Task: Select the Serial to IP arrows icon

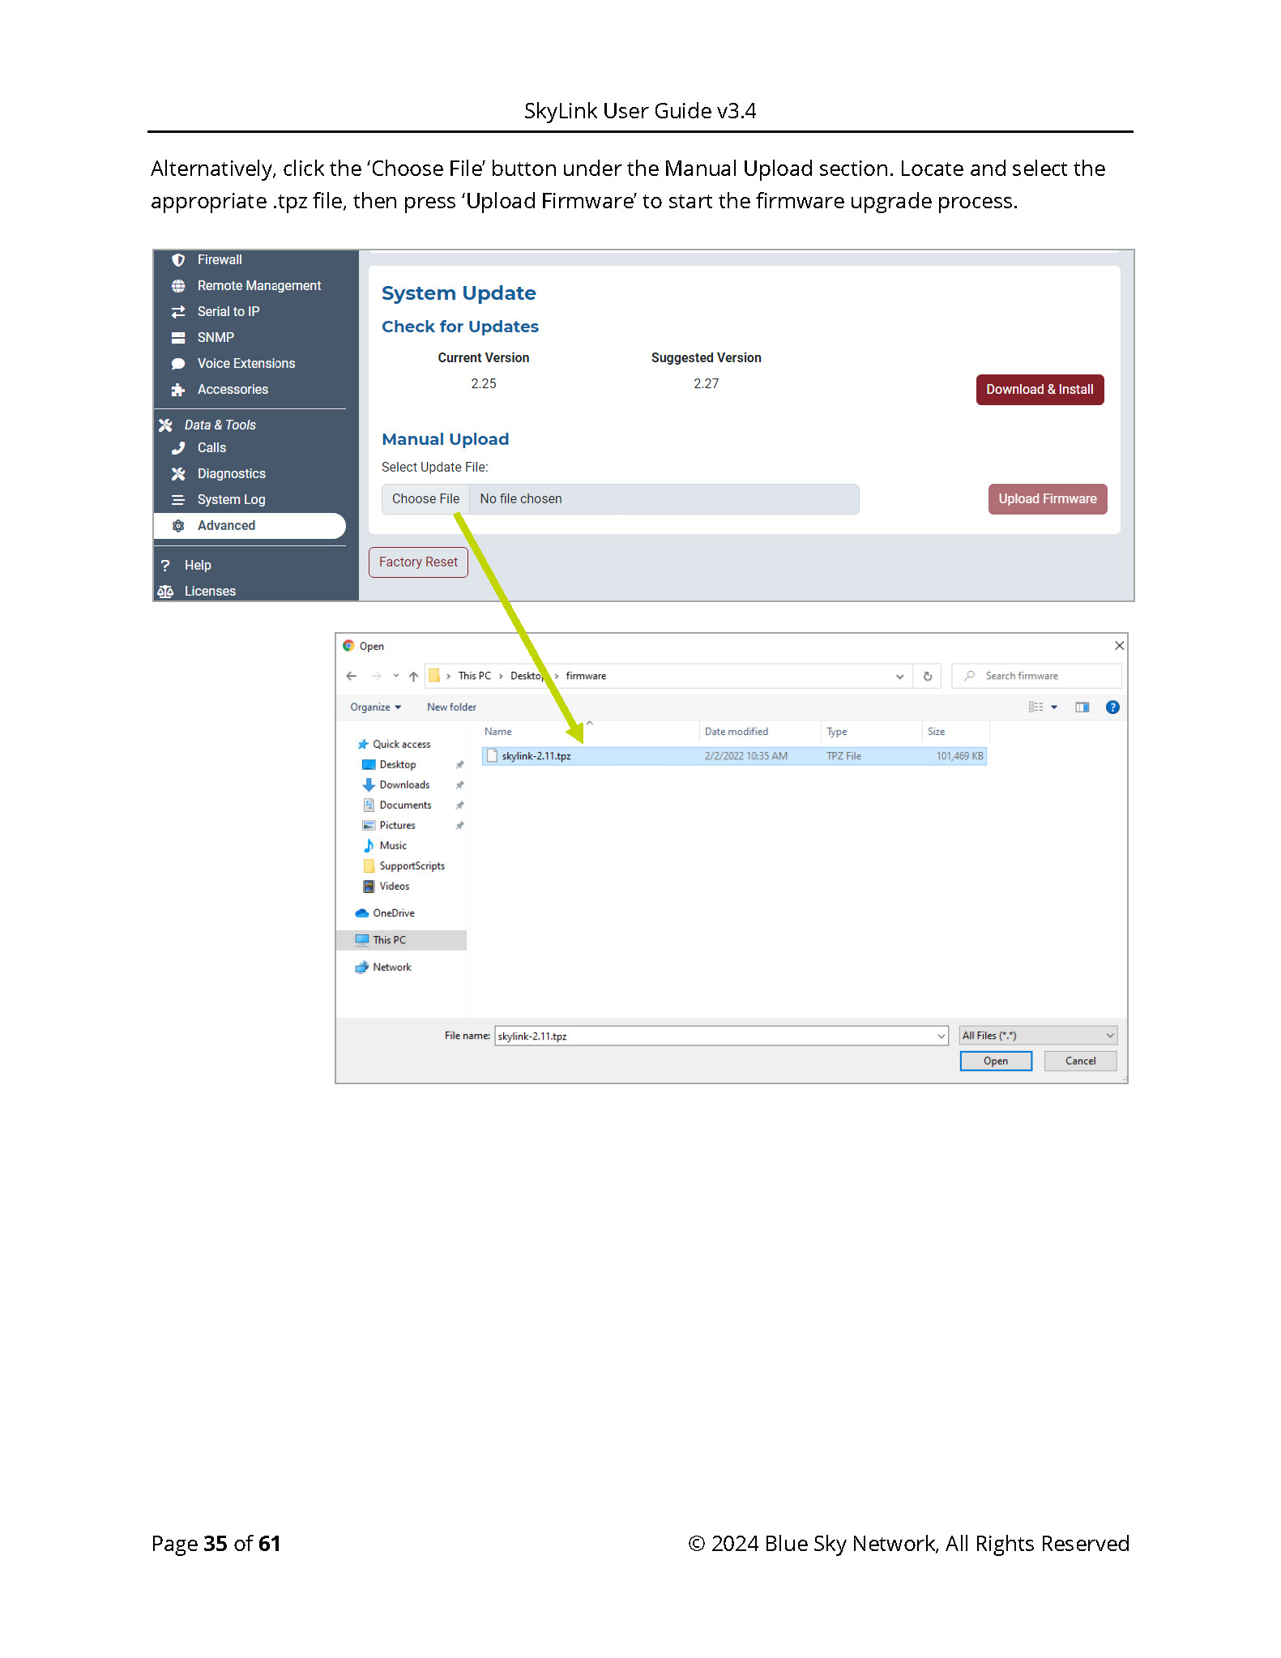Action: point(178,312)
